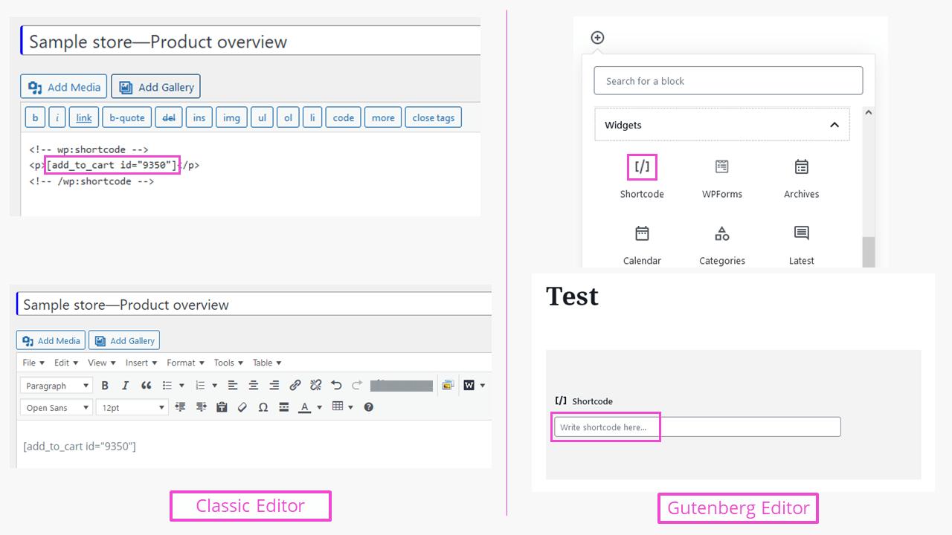Select the Categories block

[x=721, y=238]
